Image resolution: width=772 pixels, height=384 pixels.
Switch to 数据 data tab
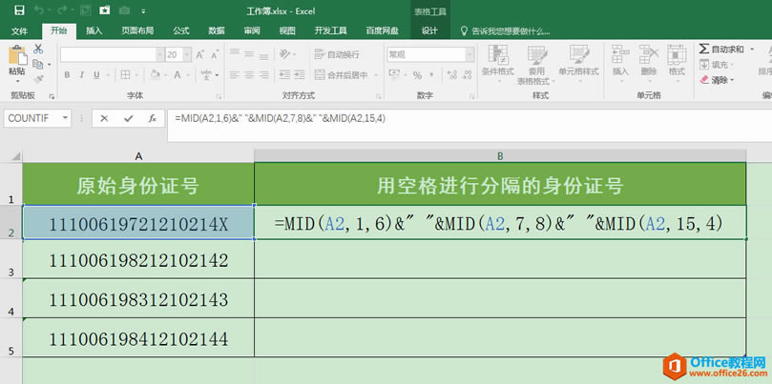point(217,31)
